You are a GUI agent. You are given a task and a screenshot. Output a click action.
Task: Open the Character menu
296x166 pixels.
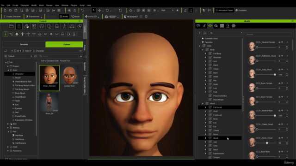(25, 5)
